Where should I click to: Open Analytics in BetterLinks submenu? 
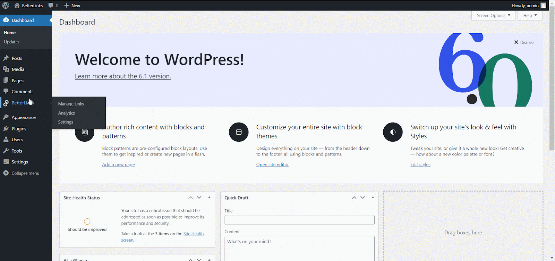tap(67, 113)
